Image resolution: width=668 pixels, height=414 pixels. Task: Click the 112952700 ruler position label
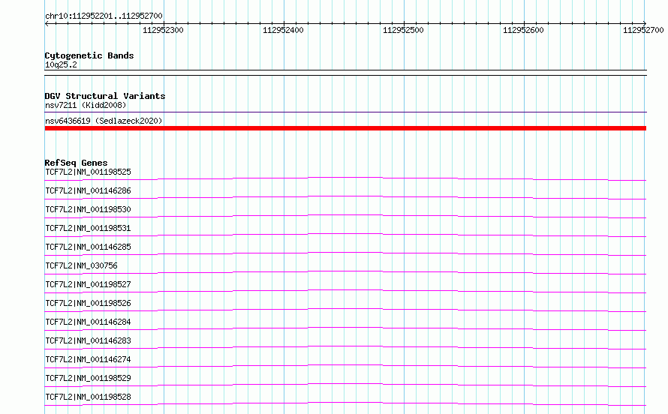[643, 30]
